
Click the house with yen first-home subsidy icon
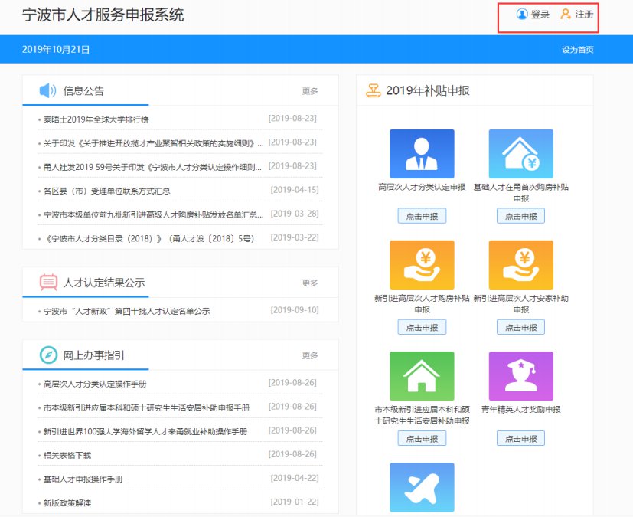point(520,153)
